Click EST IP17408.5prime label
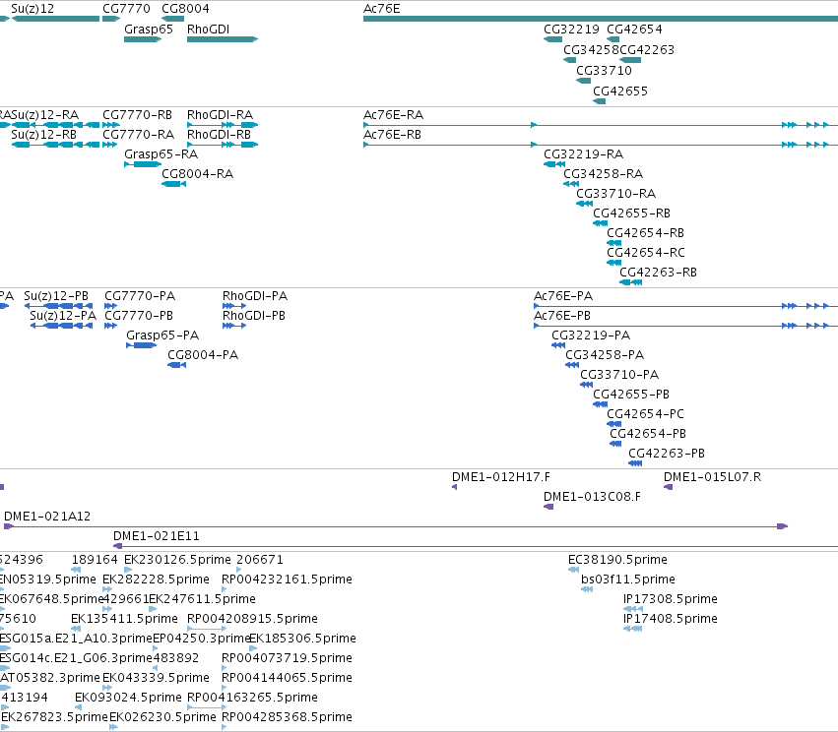The width and height of the screenshot is (838, 732). pos(671,619)
